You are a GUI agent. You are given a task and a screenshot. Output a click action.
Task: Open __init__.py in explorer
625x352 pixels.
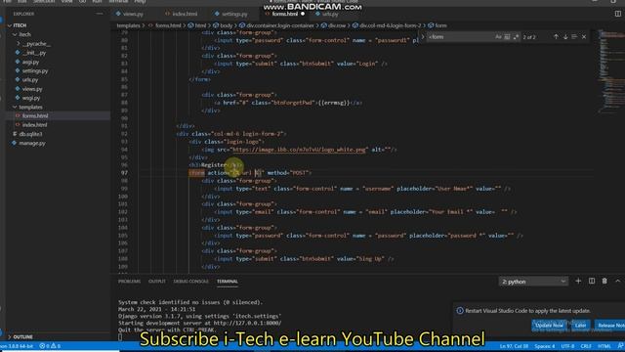tap(34, 53)
